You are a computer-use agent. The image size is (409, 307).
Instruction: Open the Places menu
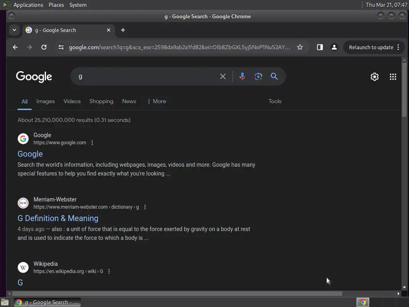[x=56, y=5]
